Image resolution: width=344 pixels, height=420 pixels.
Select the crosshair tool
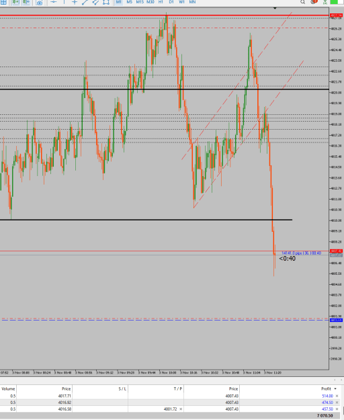click(75, 2)
